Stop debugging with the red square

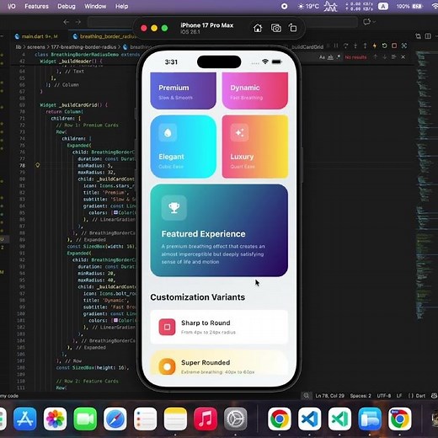(x=394, y=45)
